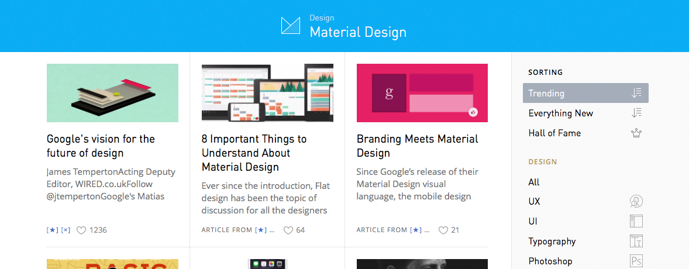Open the UI design category
689x269 pixels.
click(533, 222)
